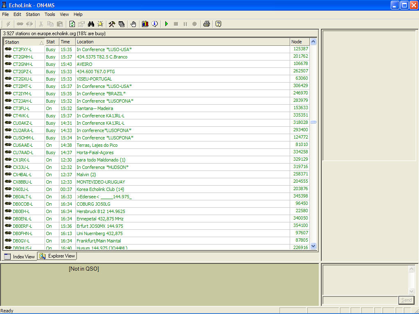
Task: Click the green Play button
Action: (167, 24)
